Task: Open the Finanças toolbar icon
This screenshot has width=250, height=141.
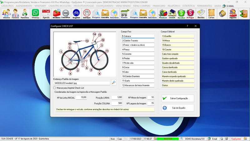Action: pos(163,13)
